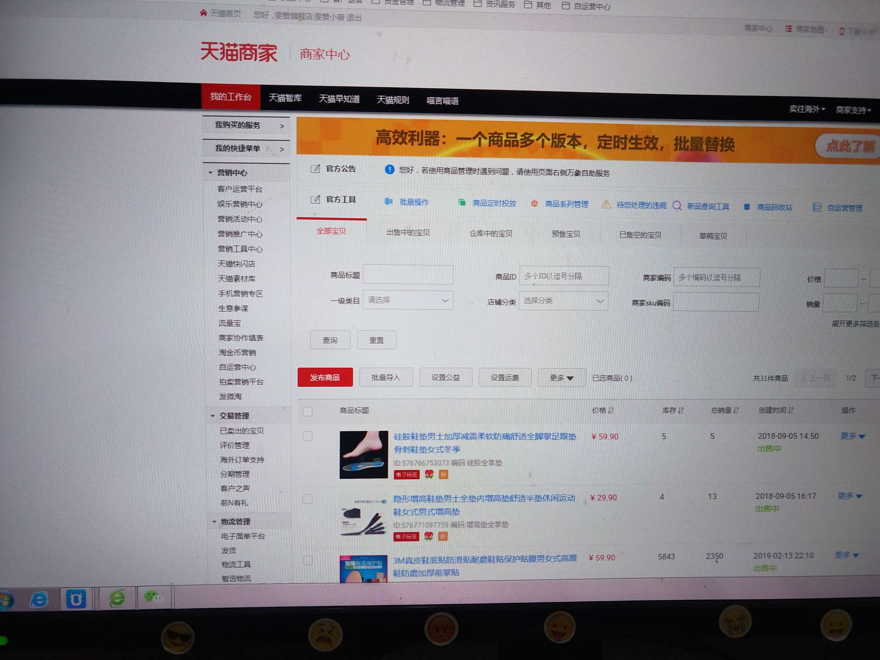Screen dimensions: 880x660
Task: Click the 商品回收站 trash icon
Action: coord(747,207)
